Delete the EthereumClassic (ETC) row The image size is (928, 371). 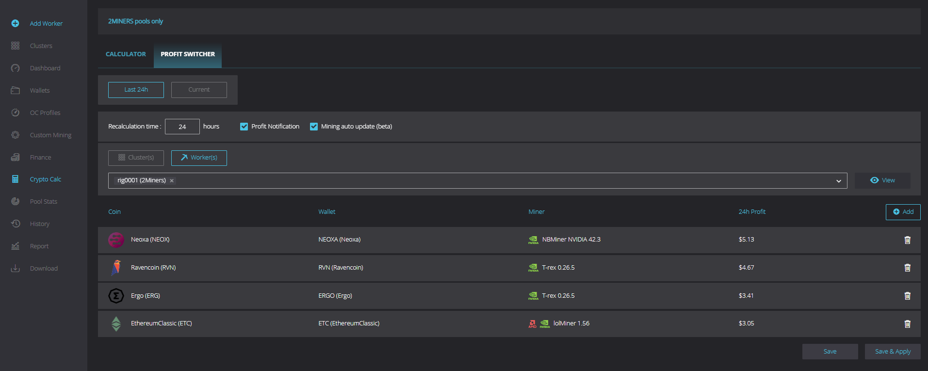907,324
